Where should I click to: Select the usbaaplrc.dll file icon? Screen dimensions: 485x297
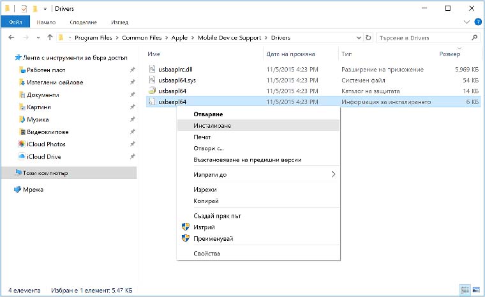pyautogui.click(x=152, y=68)
